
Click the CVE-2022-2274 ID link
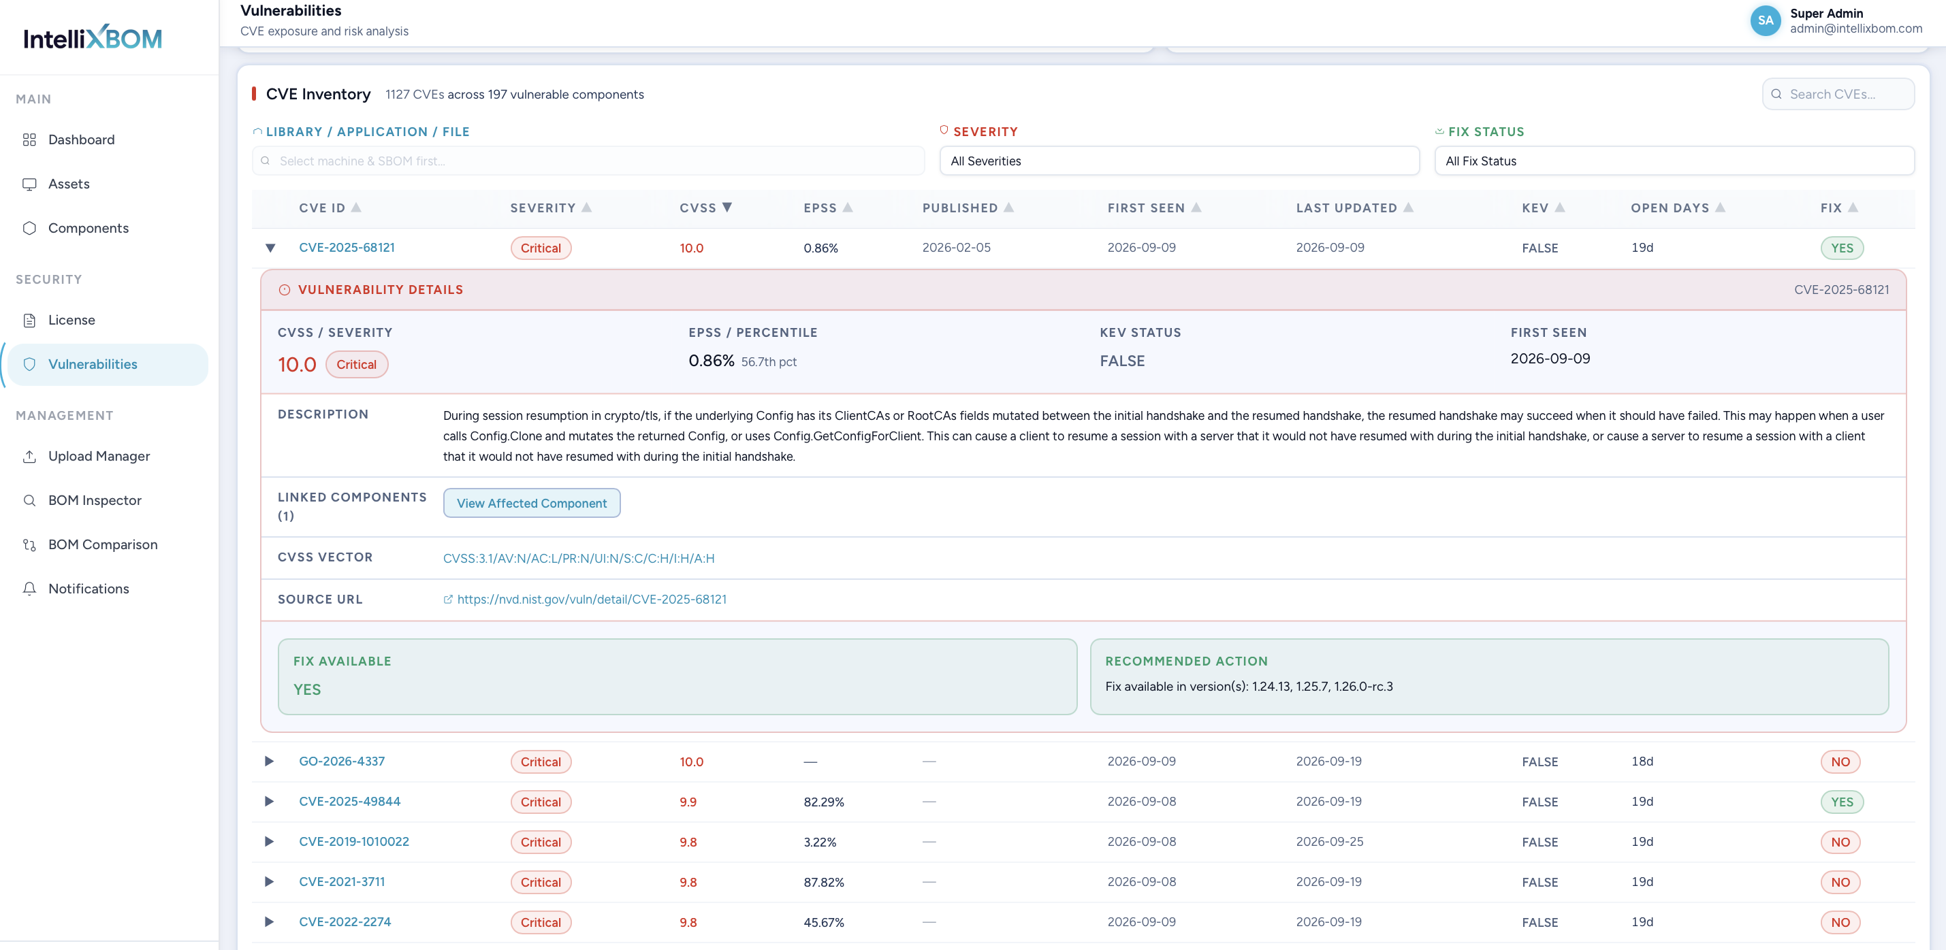click(345, 921)
